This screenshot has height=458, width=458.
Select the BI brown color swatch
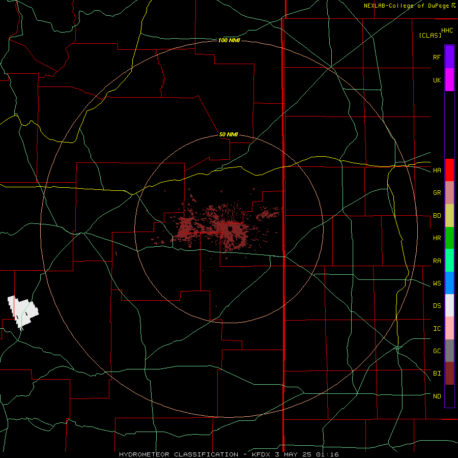pyautogui.click(x=449, y=374)
